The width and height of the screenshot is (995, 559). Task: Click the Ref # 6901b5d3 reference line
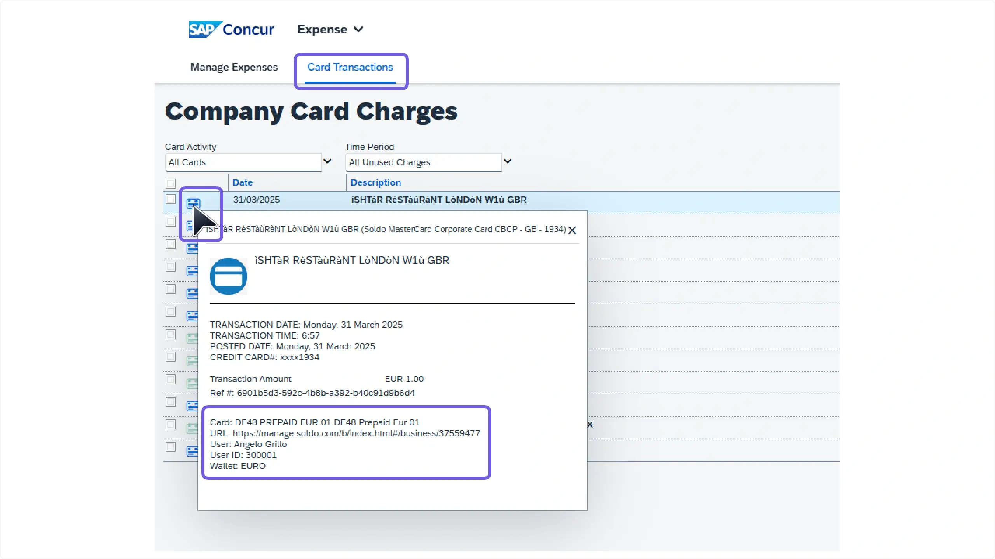pos(312,393)
